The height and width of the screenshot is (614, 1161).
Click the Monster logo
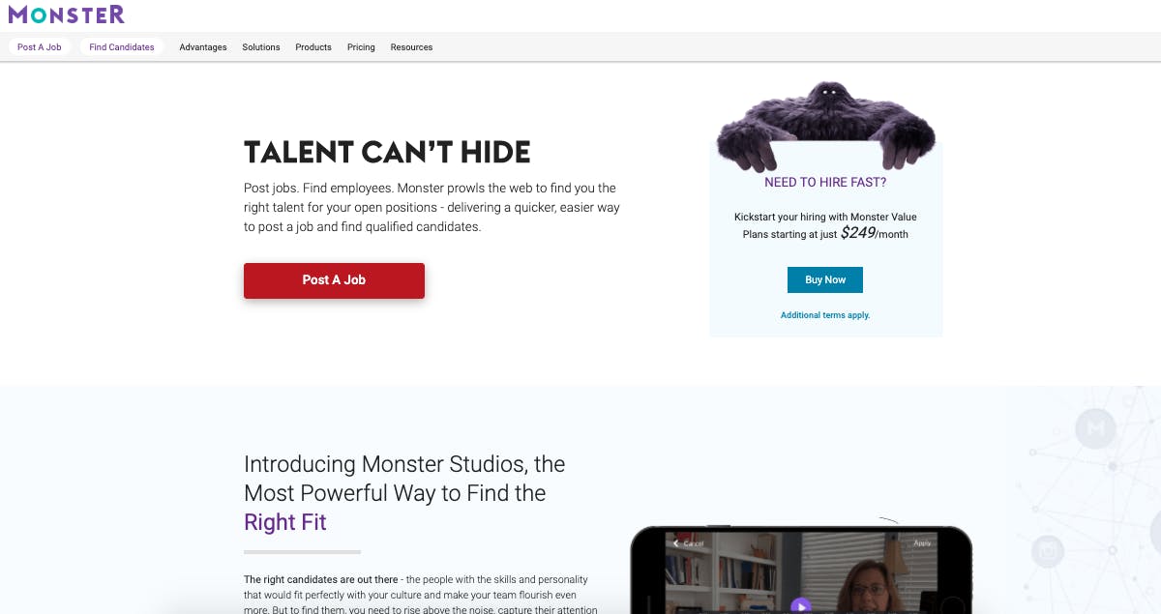[66, 14]
